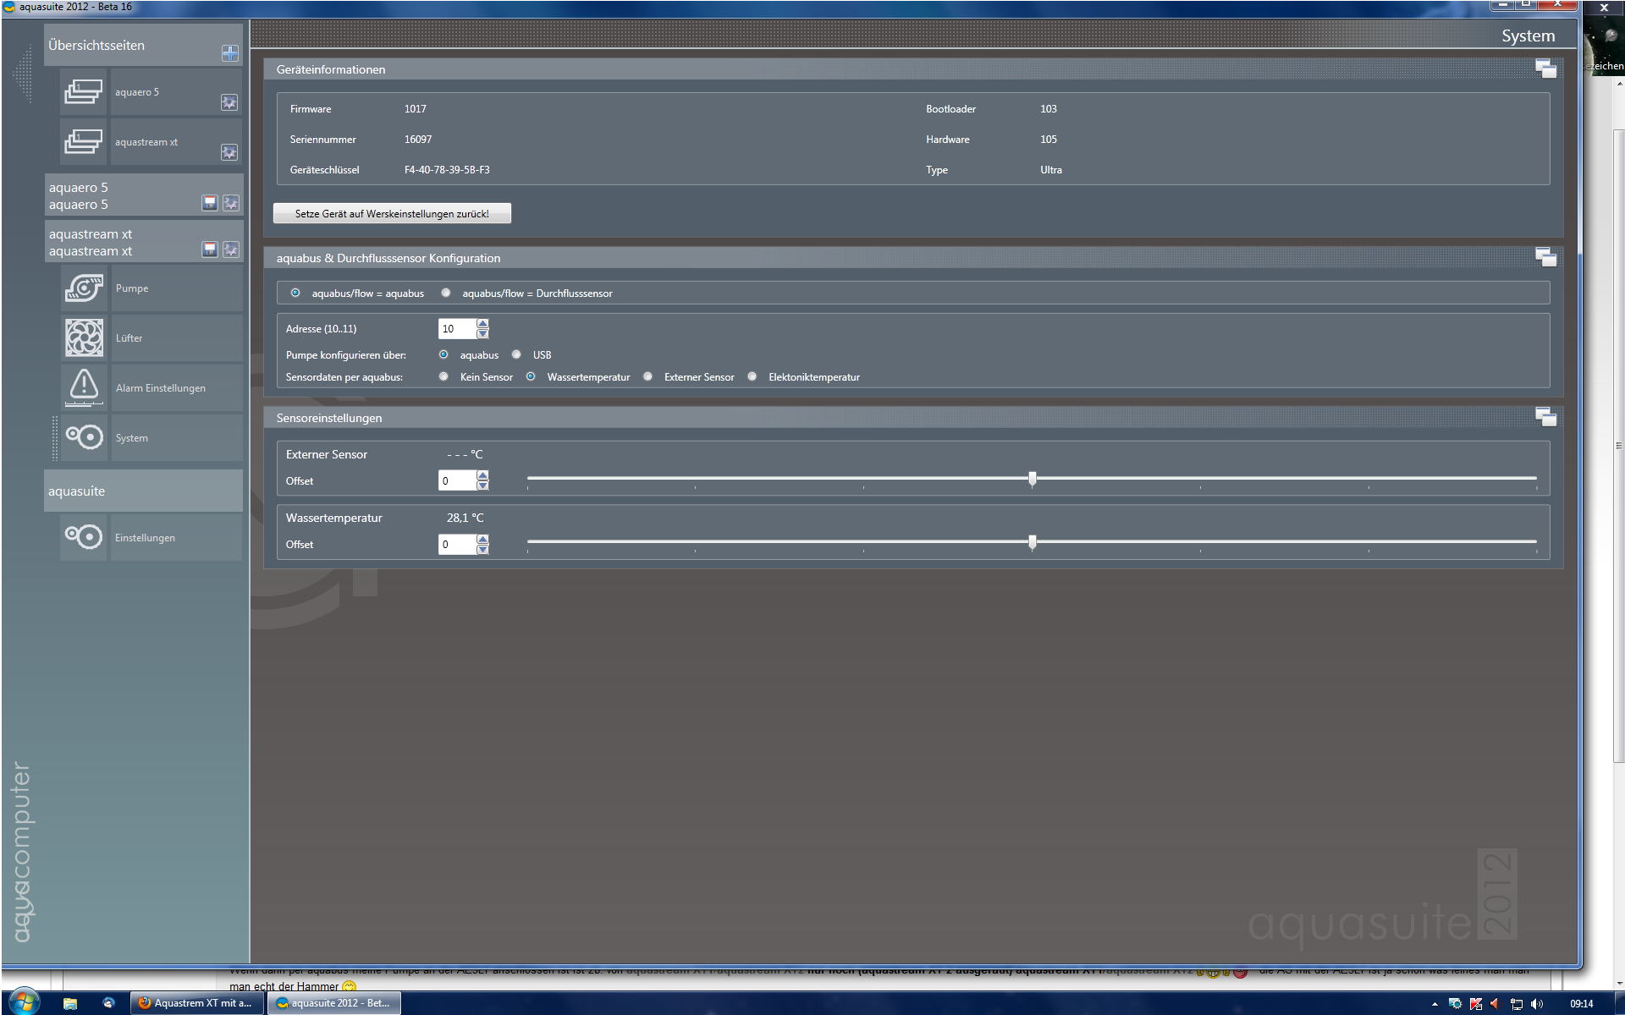Click the aquasuite Einstellungen gear icon

tap(84, 537)
